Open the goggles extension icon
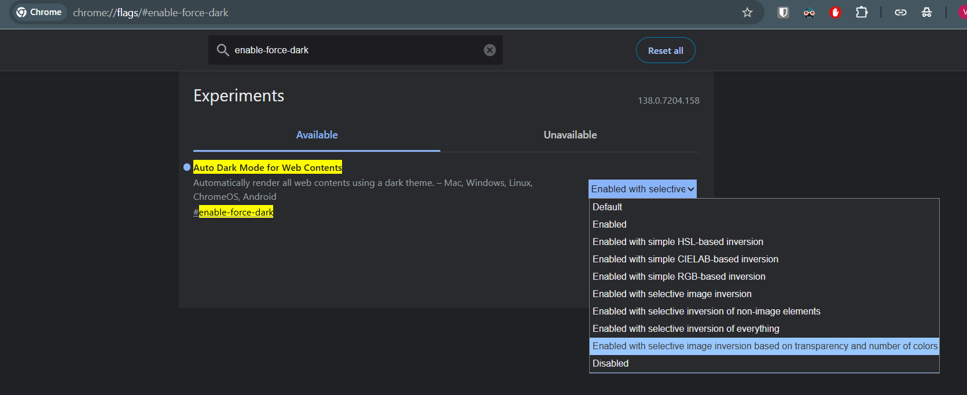This screenshot has width=967, height=395. 809,12
